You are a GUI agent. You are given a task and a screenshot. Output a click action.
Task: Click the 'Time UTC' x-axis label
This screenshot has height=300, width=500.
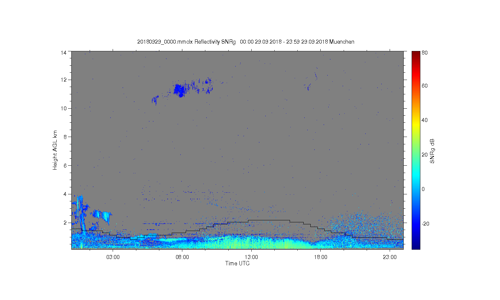[237, 263]
